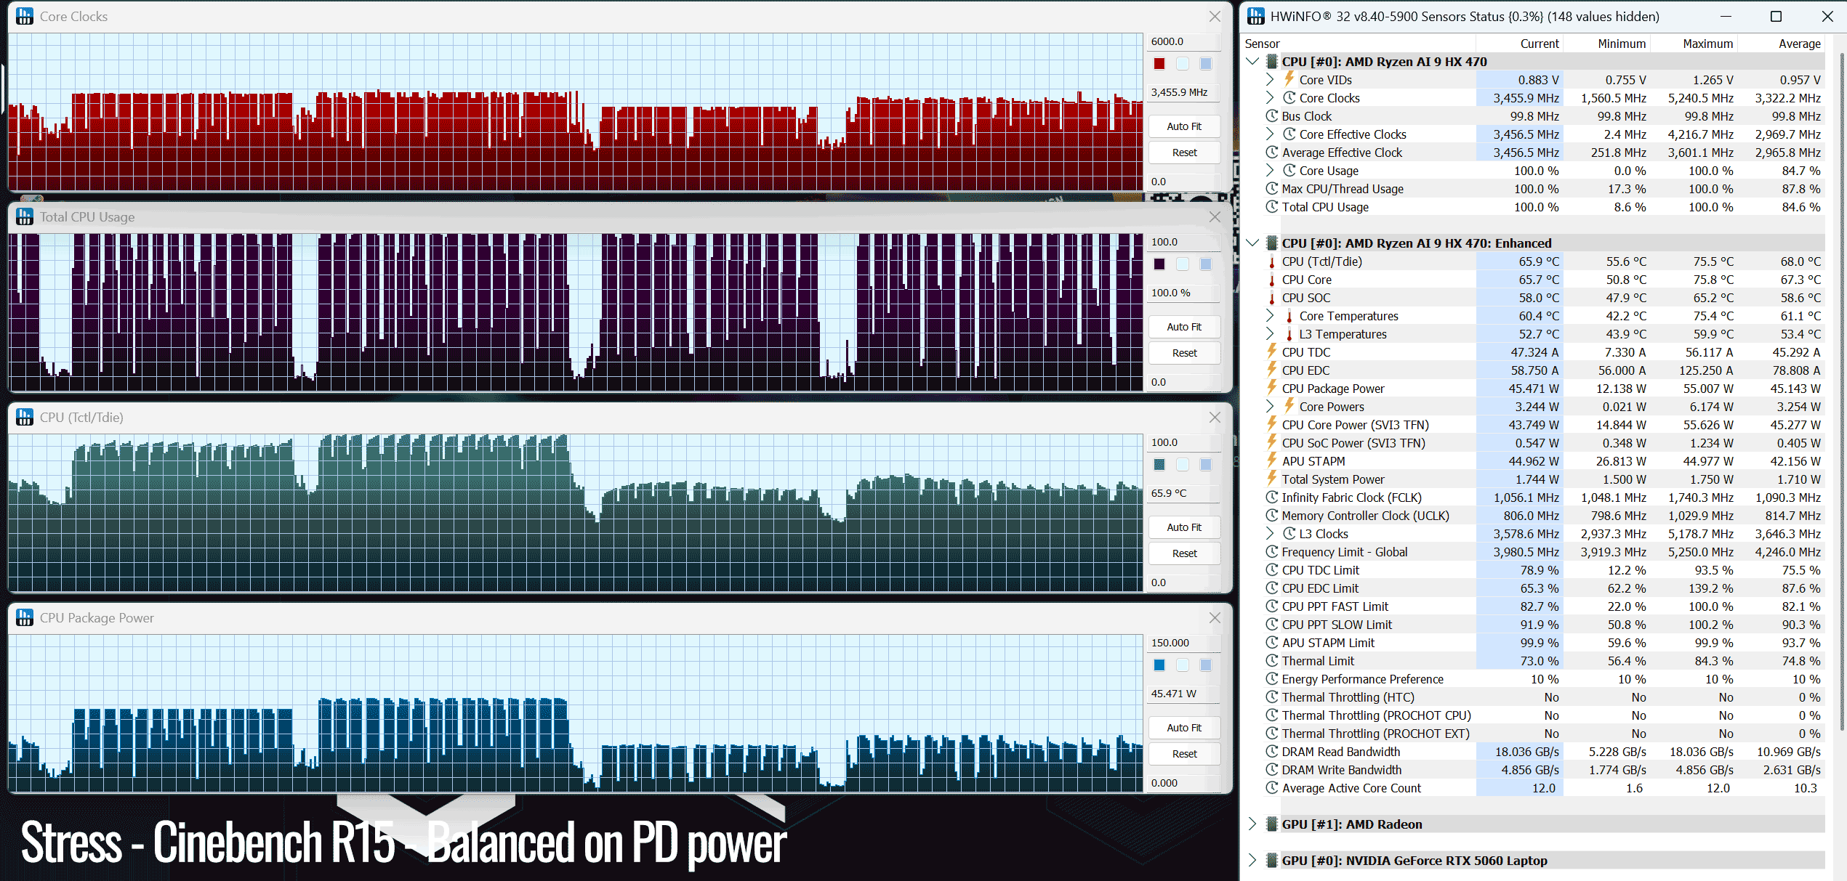Click the Sensor column header
Screen dimensions: 1847x881
[1359, 44]
